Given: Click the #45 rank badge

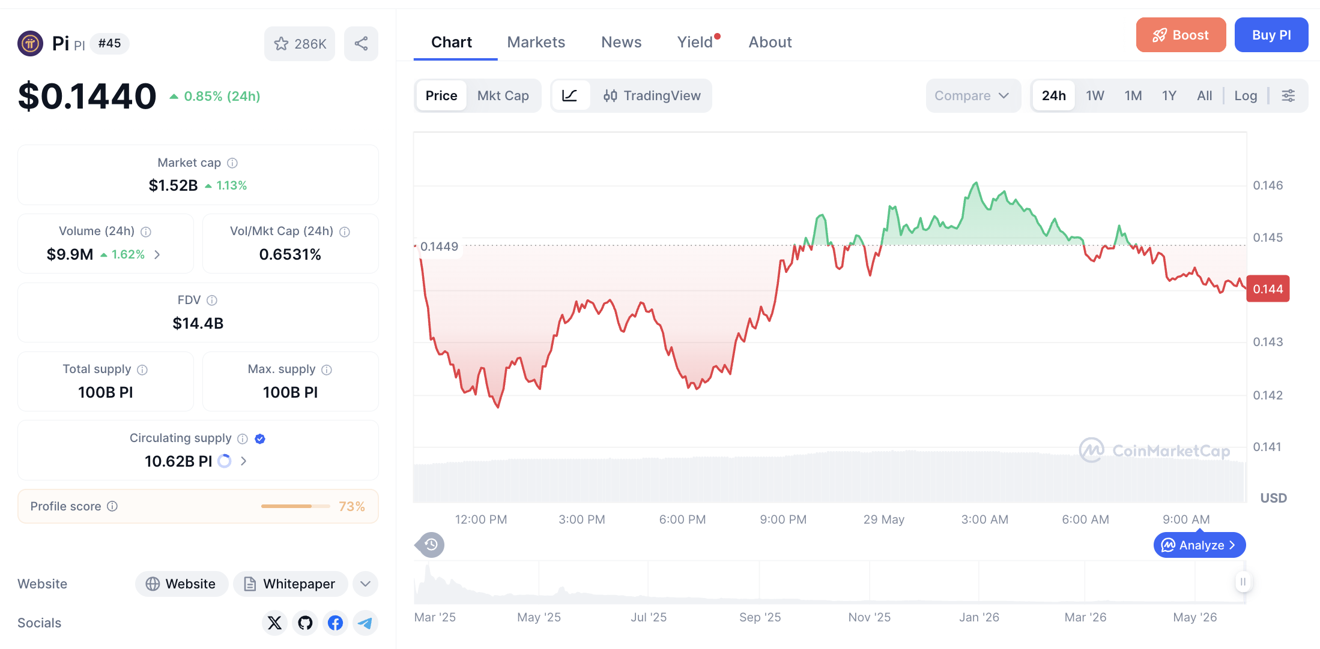Looking at the screenshot, I should tap(110, 43).
